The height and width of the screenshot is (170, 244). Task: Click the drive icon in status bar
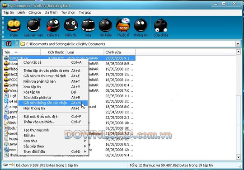coord(5,165)
